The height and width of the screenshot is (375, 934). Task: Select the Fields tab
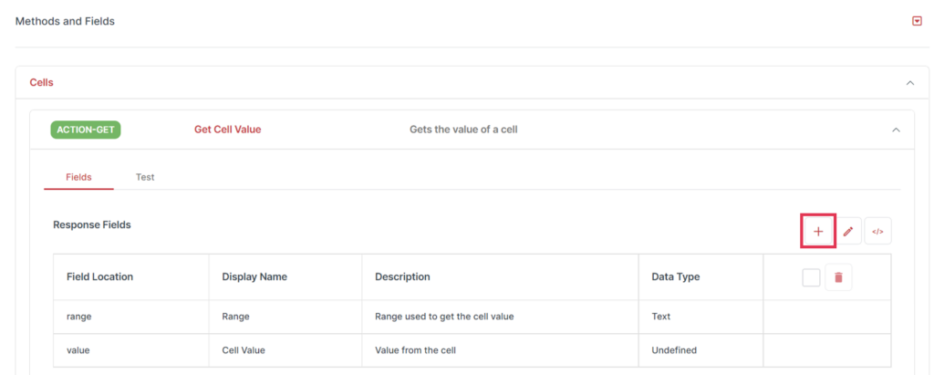(x=78, y=177)
